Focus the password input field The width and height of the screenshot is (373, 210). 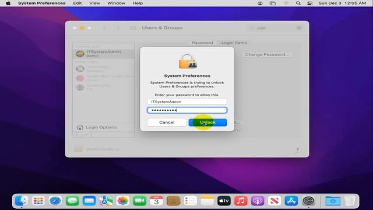[x=187, y=110]
